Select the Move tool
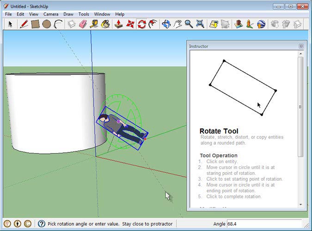This screenshot has height=231, width=312. point(130,24)
